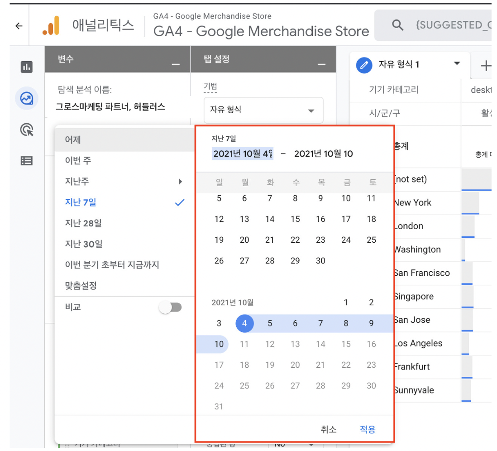Select the 맞춤설정 custom option
This screenshot has height=451, width=497.
[124, 286]
